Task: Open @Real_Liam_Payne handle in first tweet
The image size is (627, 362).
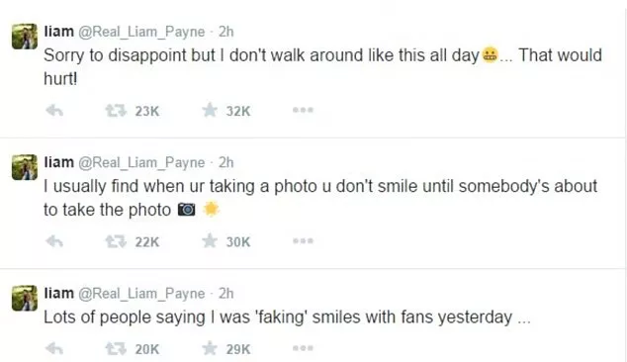Action: click(x=141, y=32)
